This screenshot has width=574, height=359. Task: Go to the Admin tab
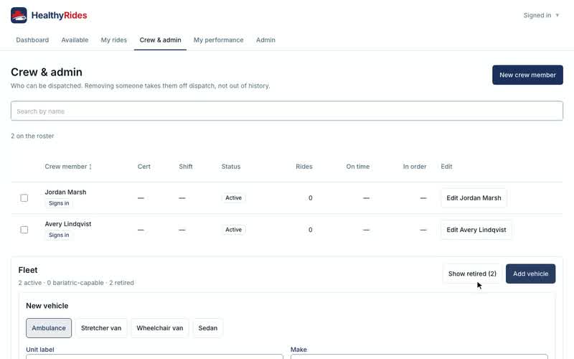click(265, 40)
